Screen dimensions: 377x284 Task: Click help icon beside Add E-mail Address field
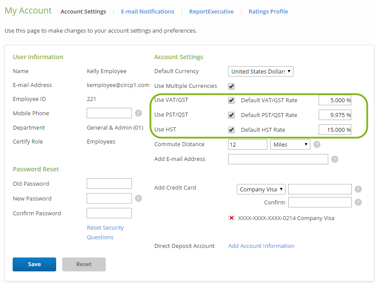335,159
